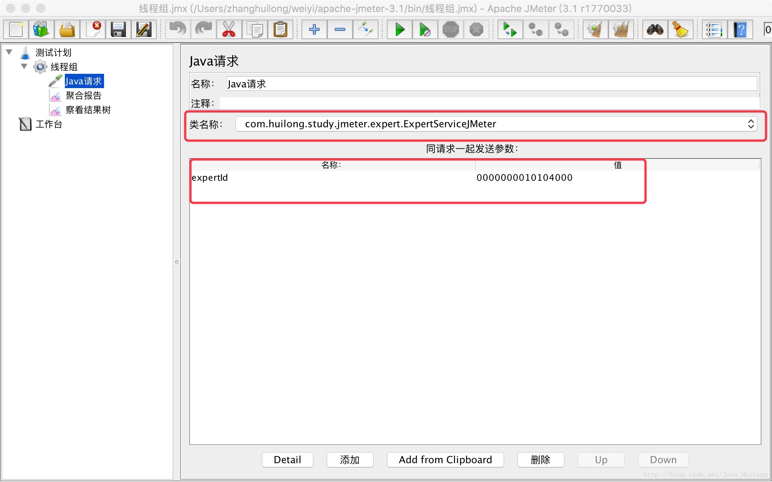Open the 类名称 class dropdown
The height and width of the screenshot is (482, 772).
point(496,124)
